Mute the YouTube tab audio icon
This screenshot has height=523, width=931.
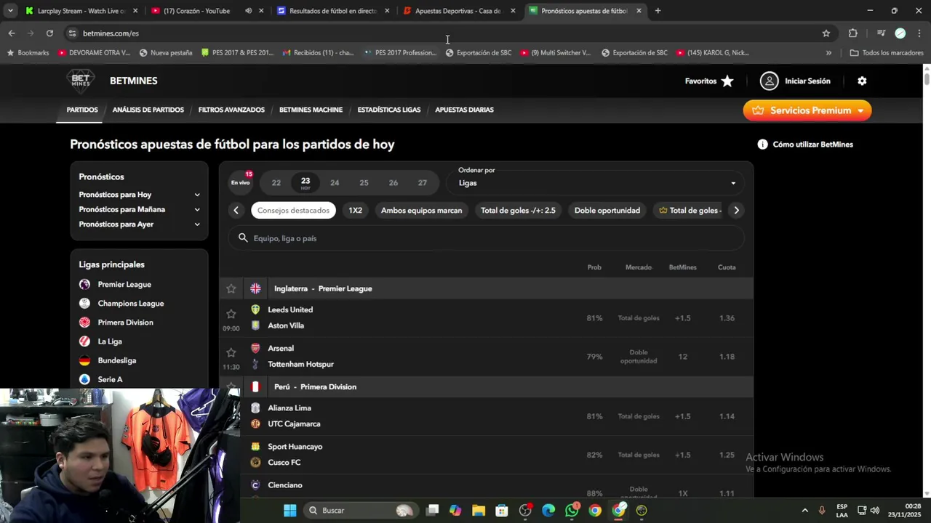tap(249, 11)
